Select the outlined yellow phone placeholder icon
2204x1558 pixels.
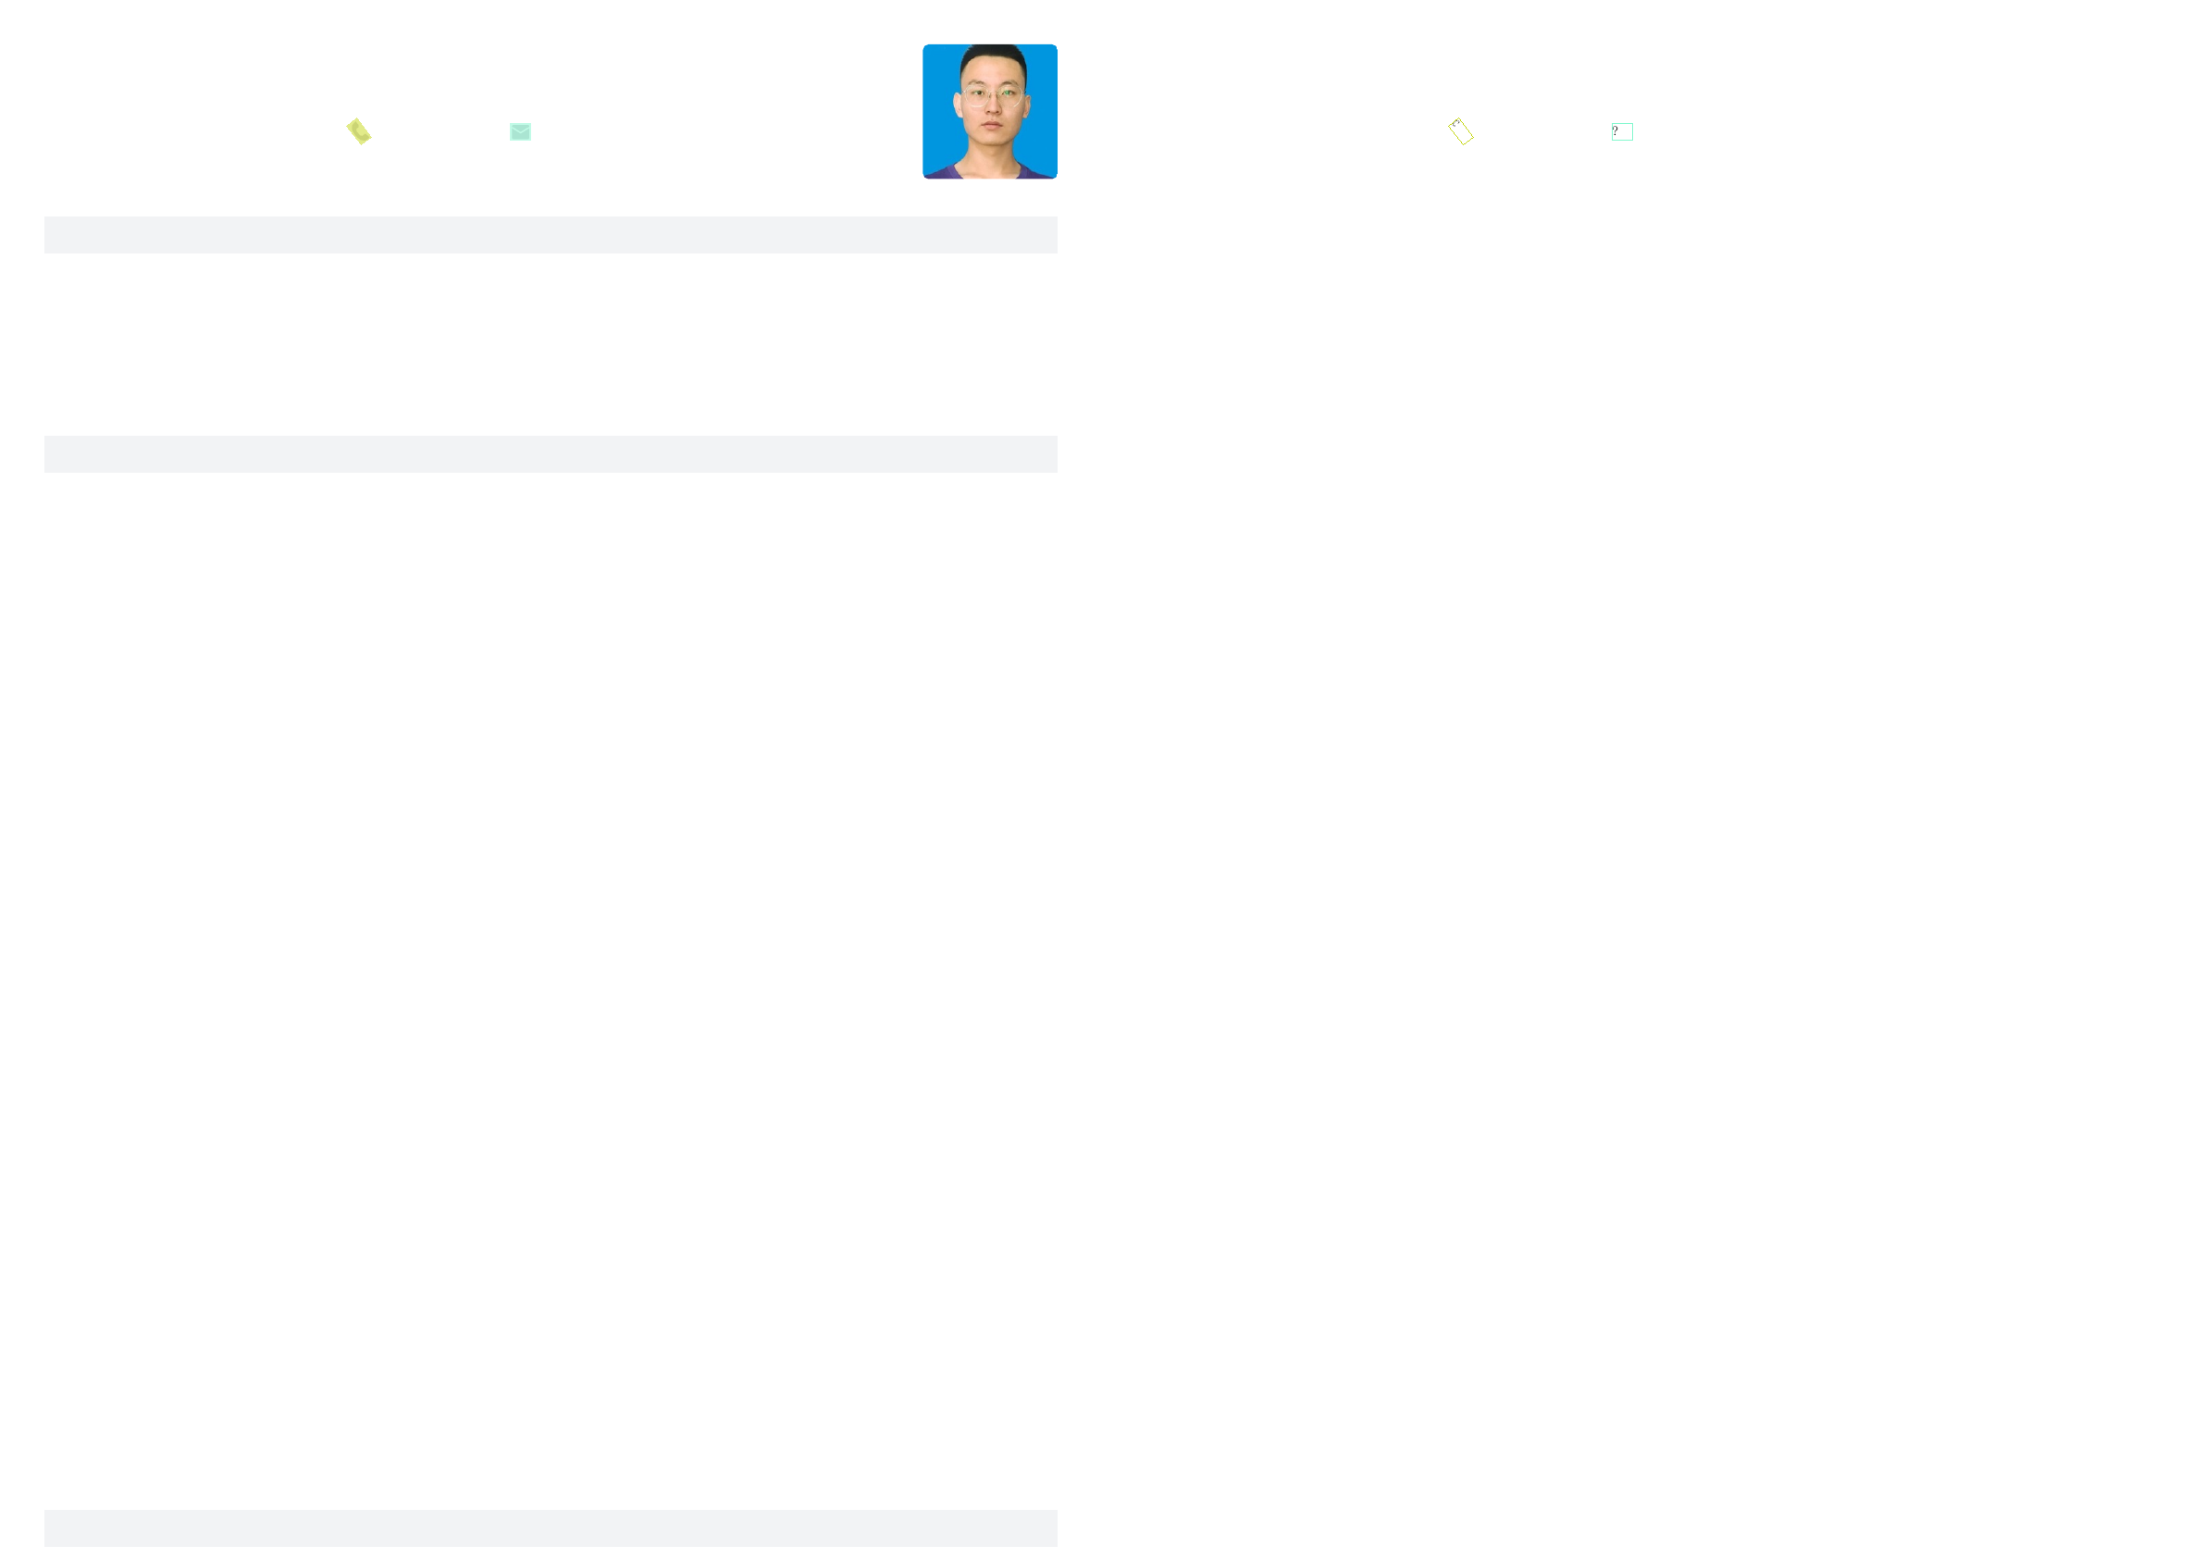click(x=1461, y=131)
